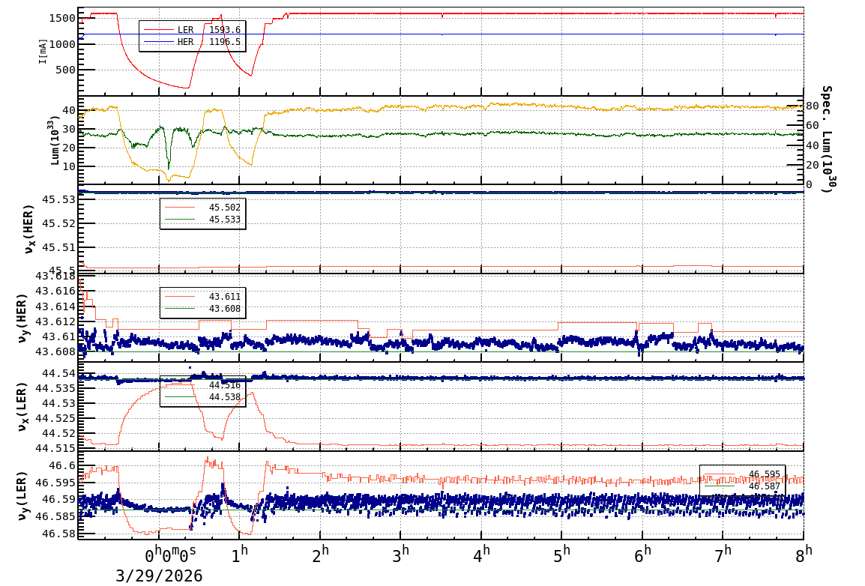Click the νy(HER) axis label
The image size is (865, 586).
22,318
